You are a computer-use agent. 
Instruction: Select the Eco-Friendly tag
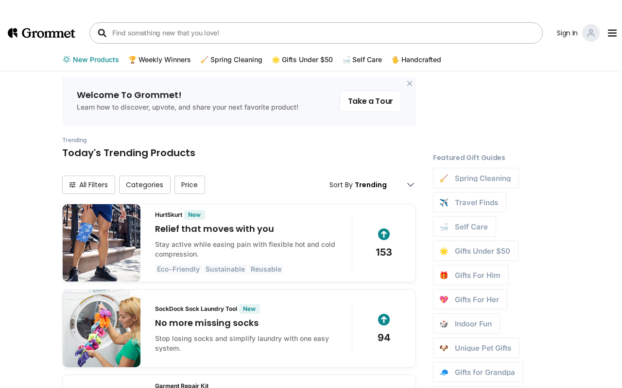(178, 269)
